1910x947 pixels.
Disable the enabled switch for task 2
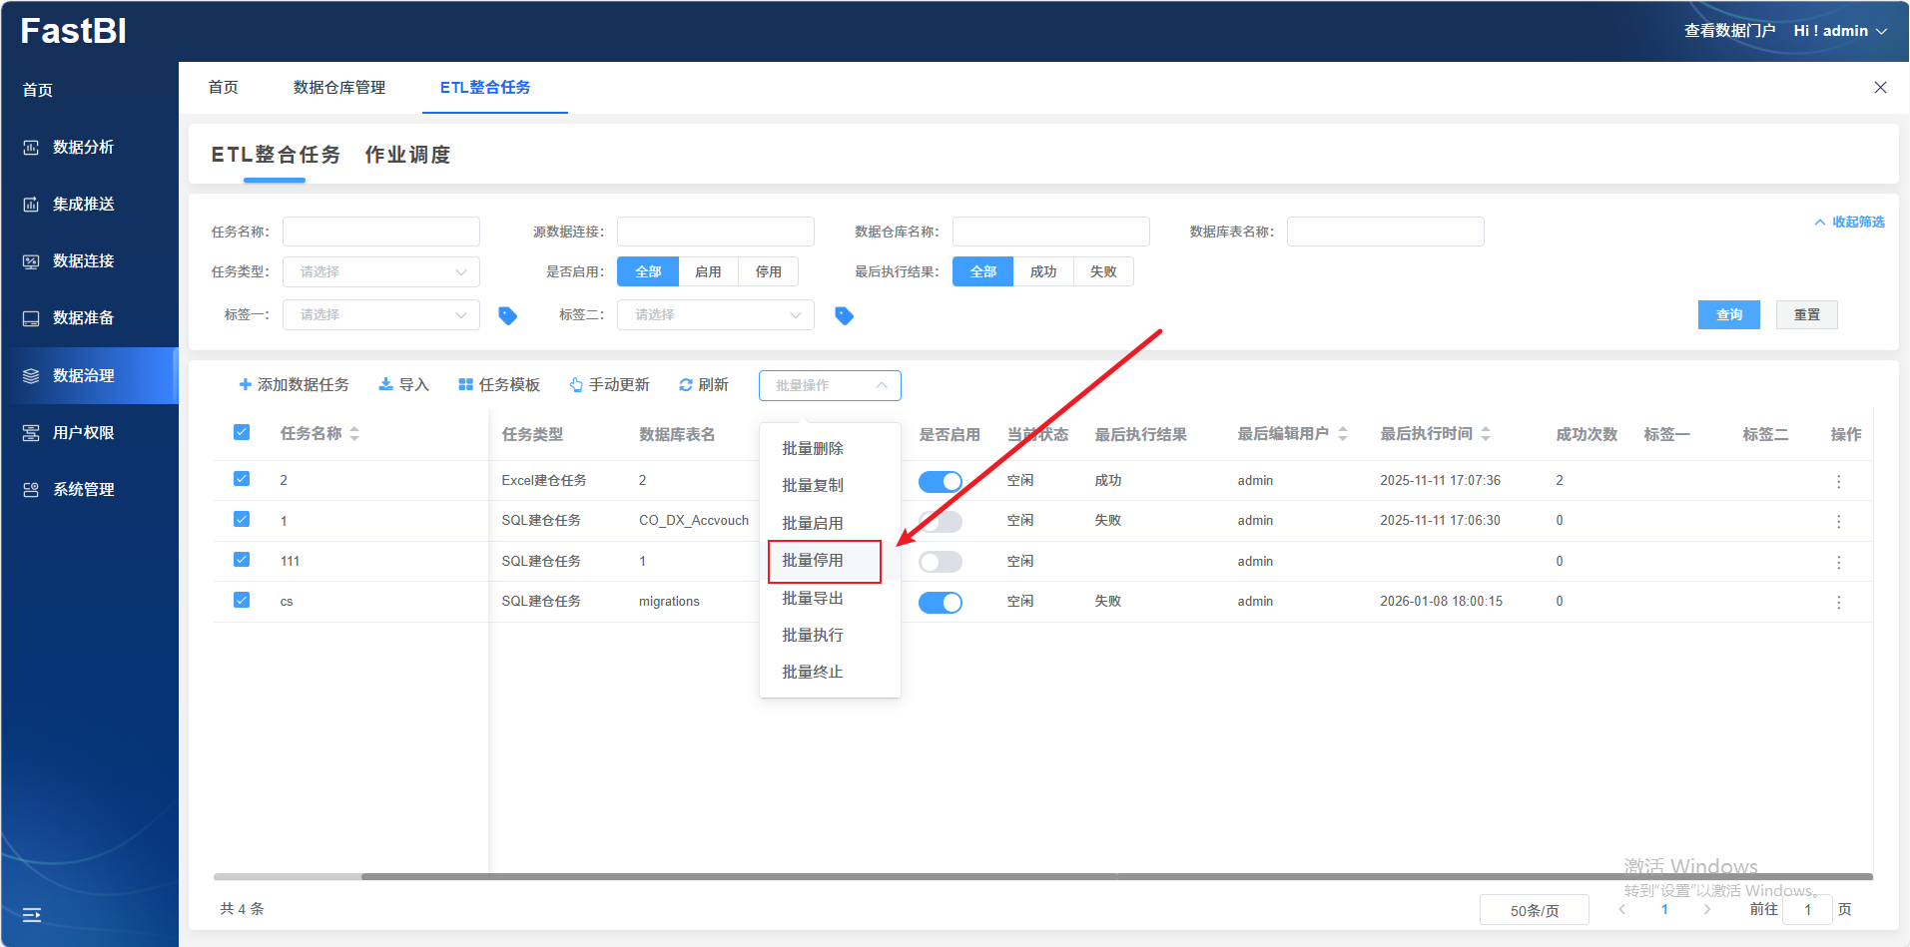pyautogui.click(x=940, y=481)
